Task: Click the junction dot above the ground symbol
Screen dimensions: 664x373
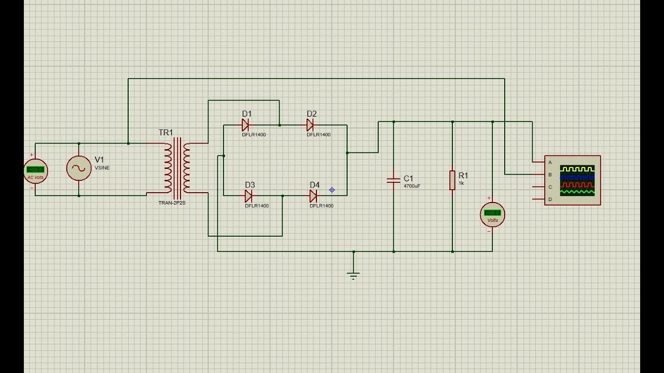Action: [353, 251]
